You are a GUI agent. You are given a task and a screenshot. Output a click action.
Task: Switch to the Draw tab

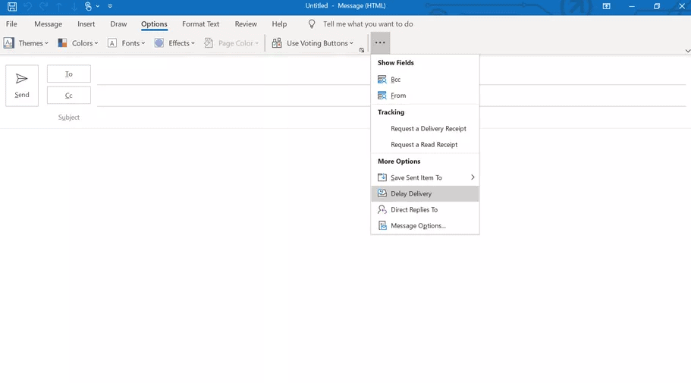pos(118,24)
